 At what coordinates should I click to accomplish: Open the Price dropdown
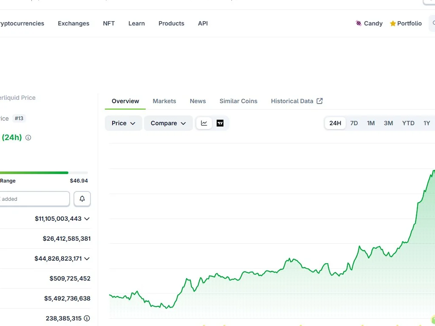[124, 123]
